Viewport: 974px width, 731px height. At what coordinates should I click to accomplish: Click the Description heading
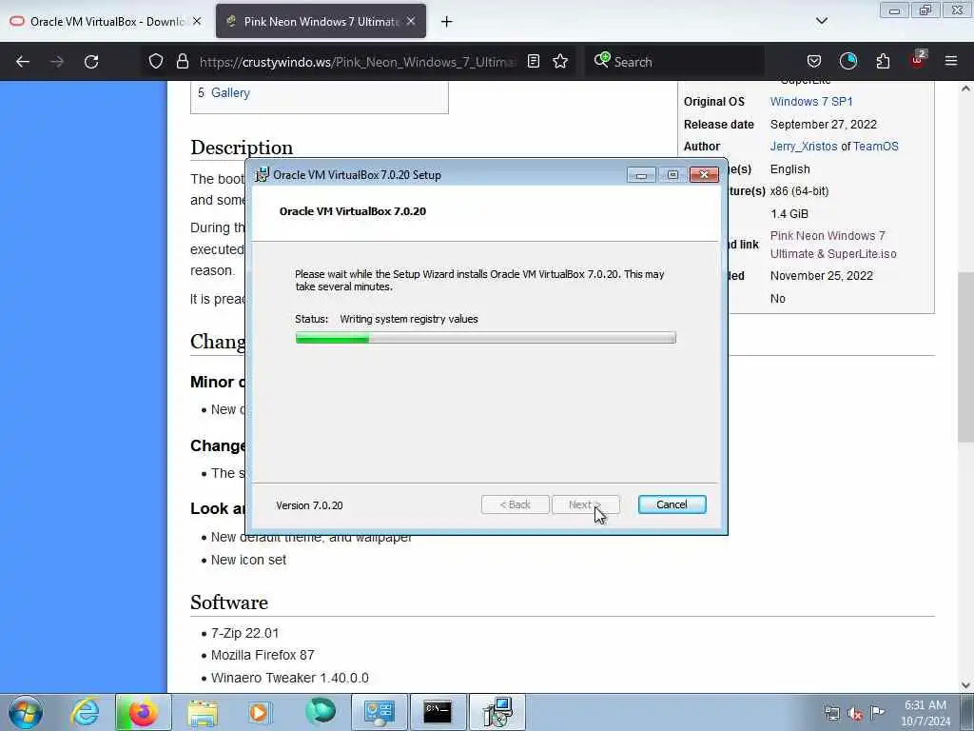point(242,148)
